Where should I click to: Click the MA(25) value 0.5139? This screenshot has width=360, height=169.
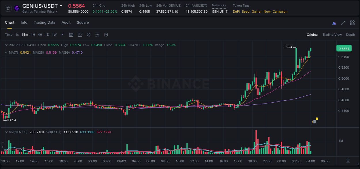pyautogui.click(x=51, y=52)
